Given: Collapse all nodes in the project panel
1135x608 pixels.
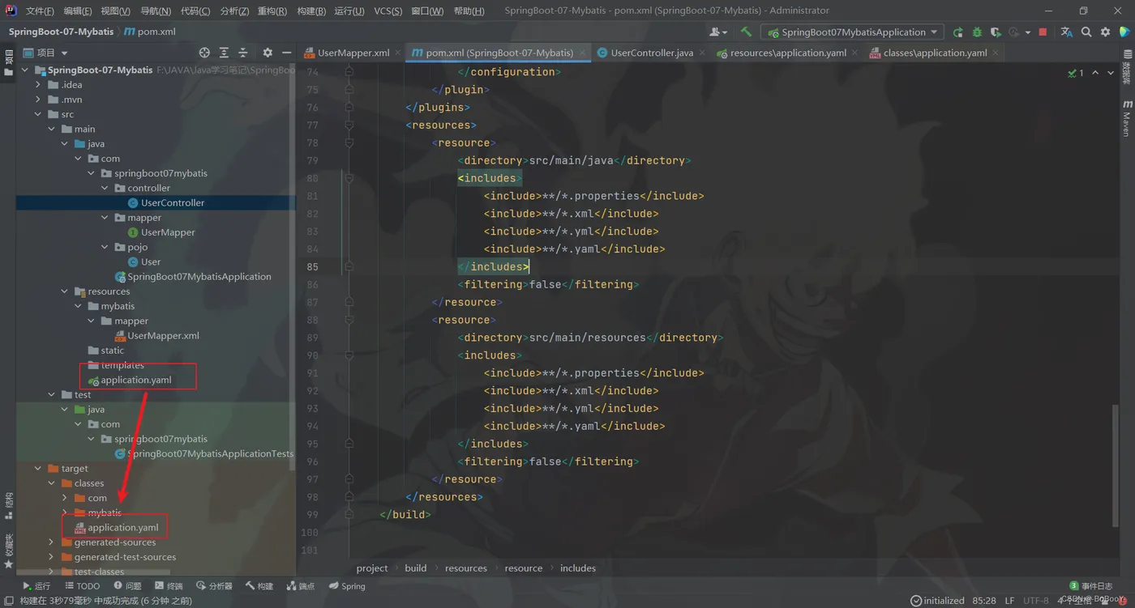Looking at the screenshot, I should point(243,53).
